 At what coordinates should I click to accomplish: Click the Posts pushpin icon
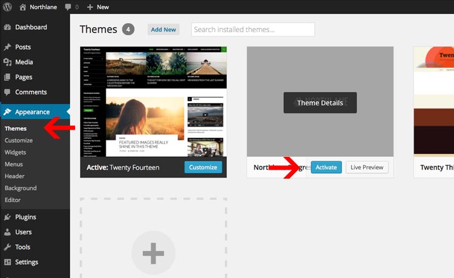click(x=7, y=47)
